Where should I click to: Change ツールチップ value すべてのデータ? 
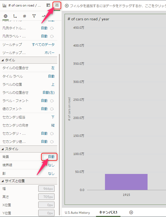pos(43,44)
